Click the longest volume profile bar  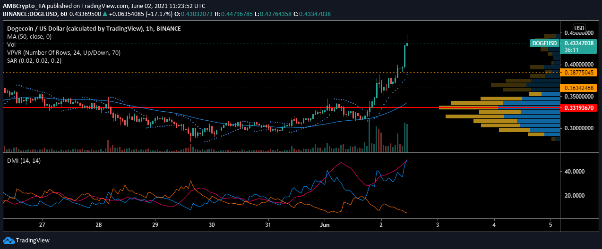(499, 108)
